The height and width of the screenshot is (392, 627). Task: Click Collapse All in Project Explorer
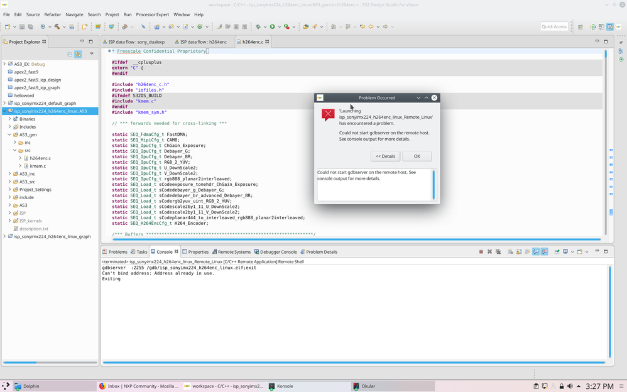(x=70, y=54)
